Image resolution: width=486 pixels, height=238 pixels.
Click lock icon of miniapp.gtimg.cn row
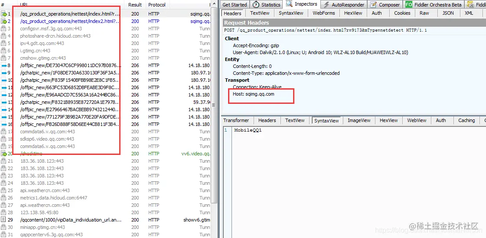3,227
